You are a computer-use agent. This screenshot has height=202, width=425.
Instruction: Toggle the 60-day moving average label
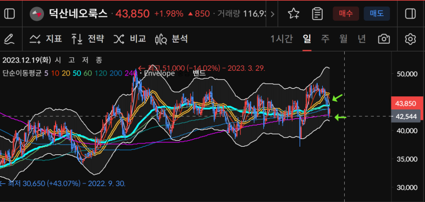tap(87, 73)
